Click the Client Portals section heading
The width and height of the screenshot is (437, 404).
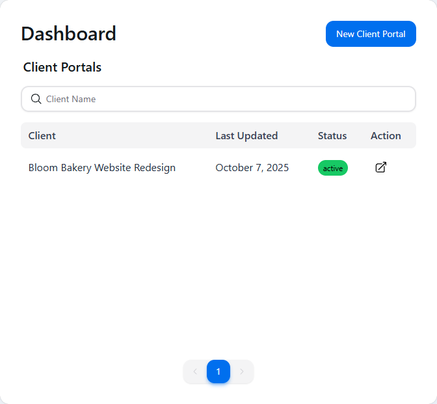[62, 67]
